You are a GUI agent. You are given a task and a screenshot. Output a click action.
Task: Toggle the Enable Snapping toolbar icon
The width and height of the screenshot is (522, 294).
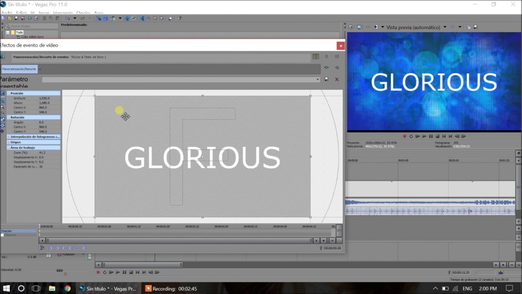click(100, 18)
